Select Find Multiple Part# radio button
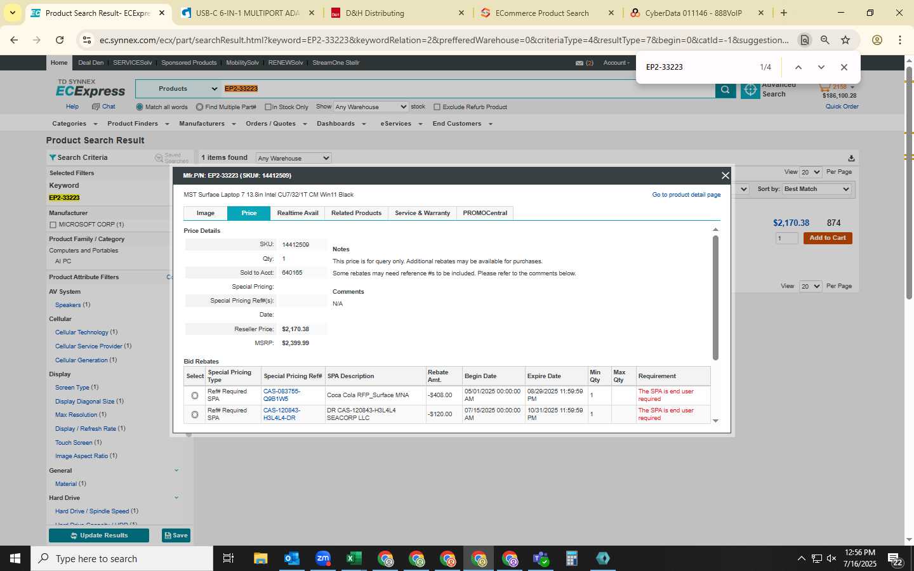The height and width of the screenshot is (571, 914). pyautogui.click(x=199, y=107)
